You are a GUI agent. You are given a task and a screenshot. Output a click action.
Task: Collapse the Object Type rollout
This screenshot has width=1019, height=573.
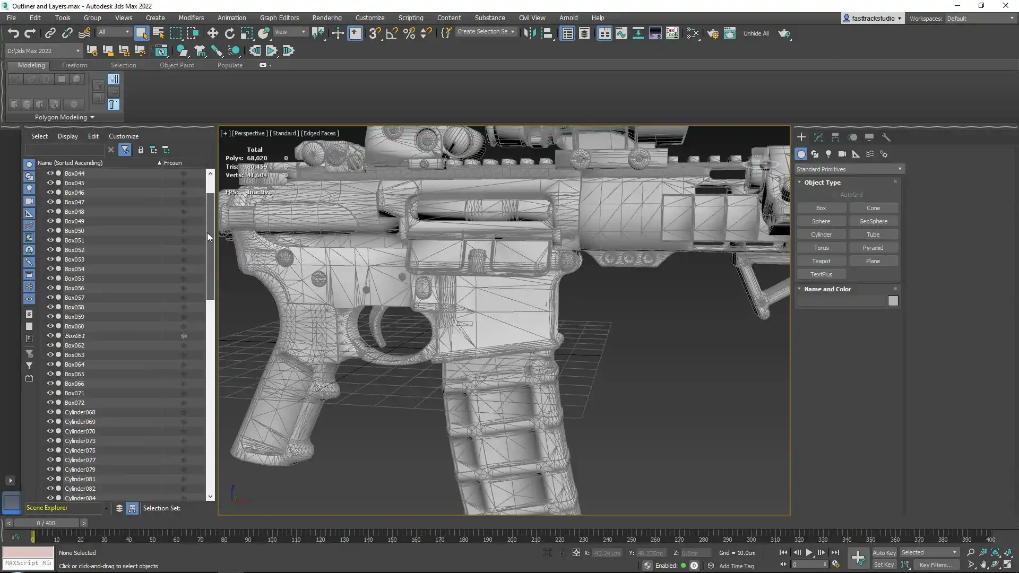coord(822,183)
